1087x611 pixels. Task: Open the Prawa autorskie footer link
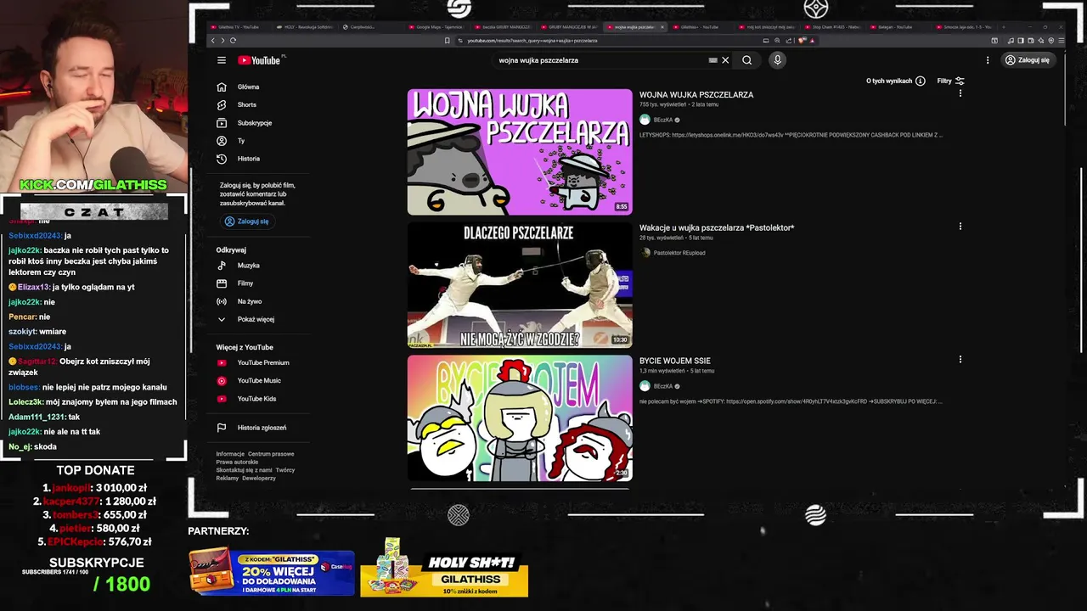pyautogui.click(x=237, y=462)
